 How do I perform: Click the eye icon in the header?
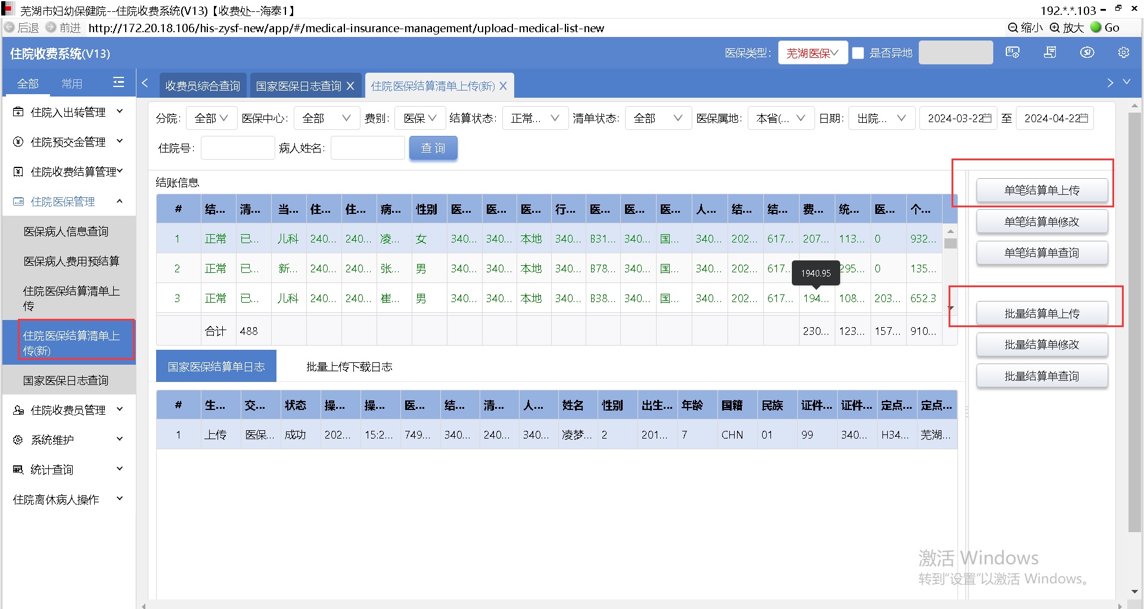[x=1087, y=53]
